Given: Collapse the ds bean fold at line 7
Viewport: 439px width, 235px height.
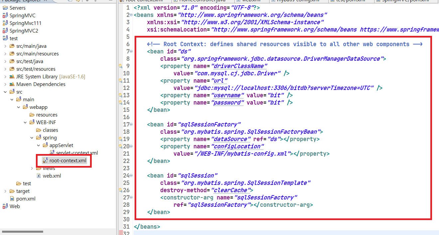Looking at the screenshot, I should coord(131,51).
